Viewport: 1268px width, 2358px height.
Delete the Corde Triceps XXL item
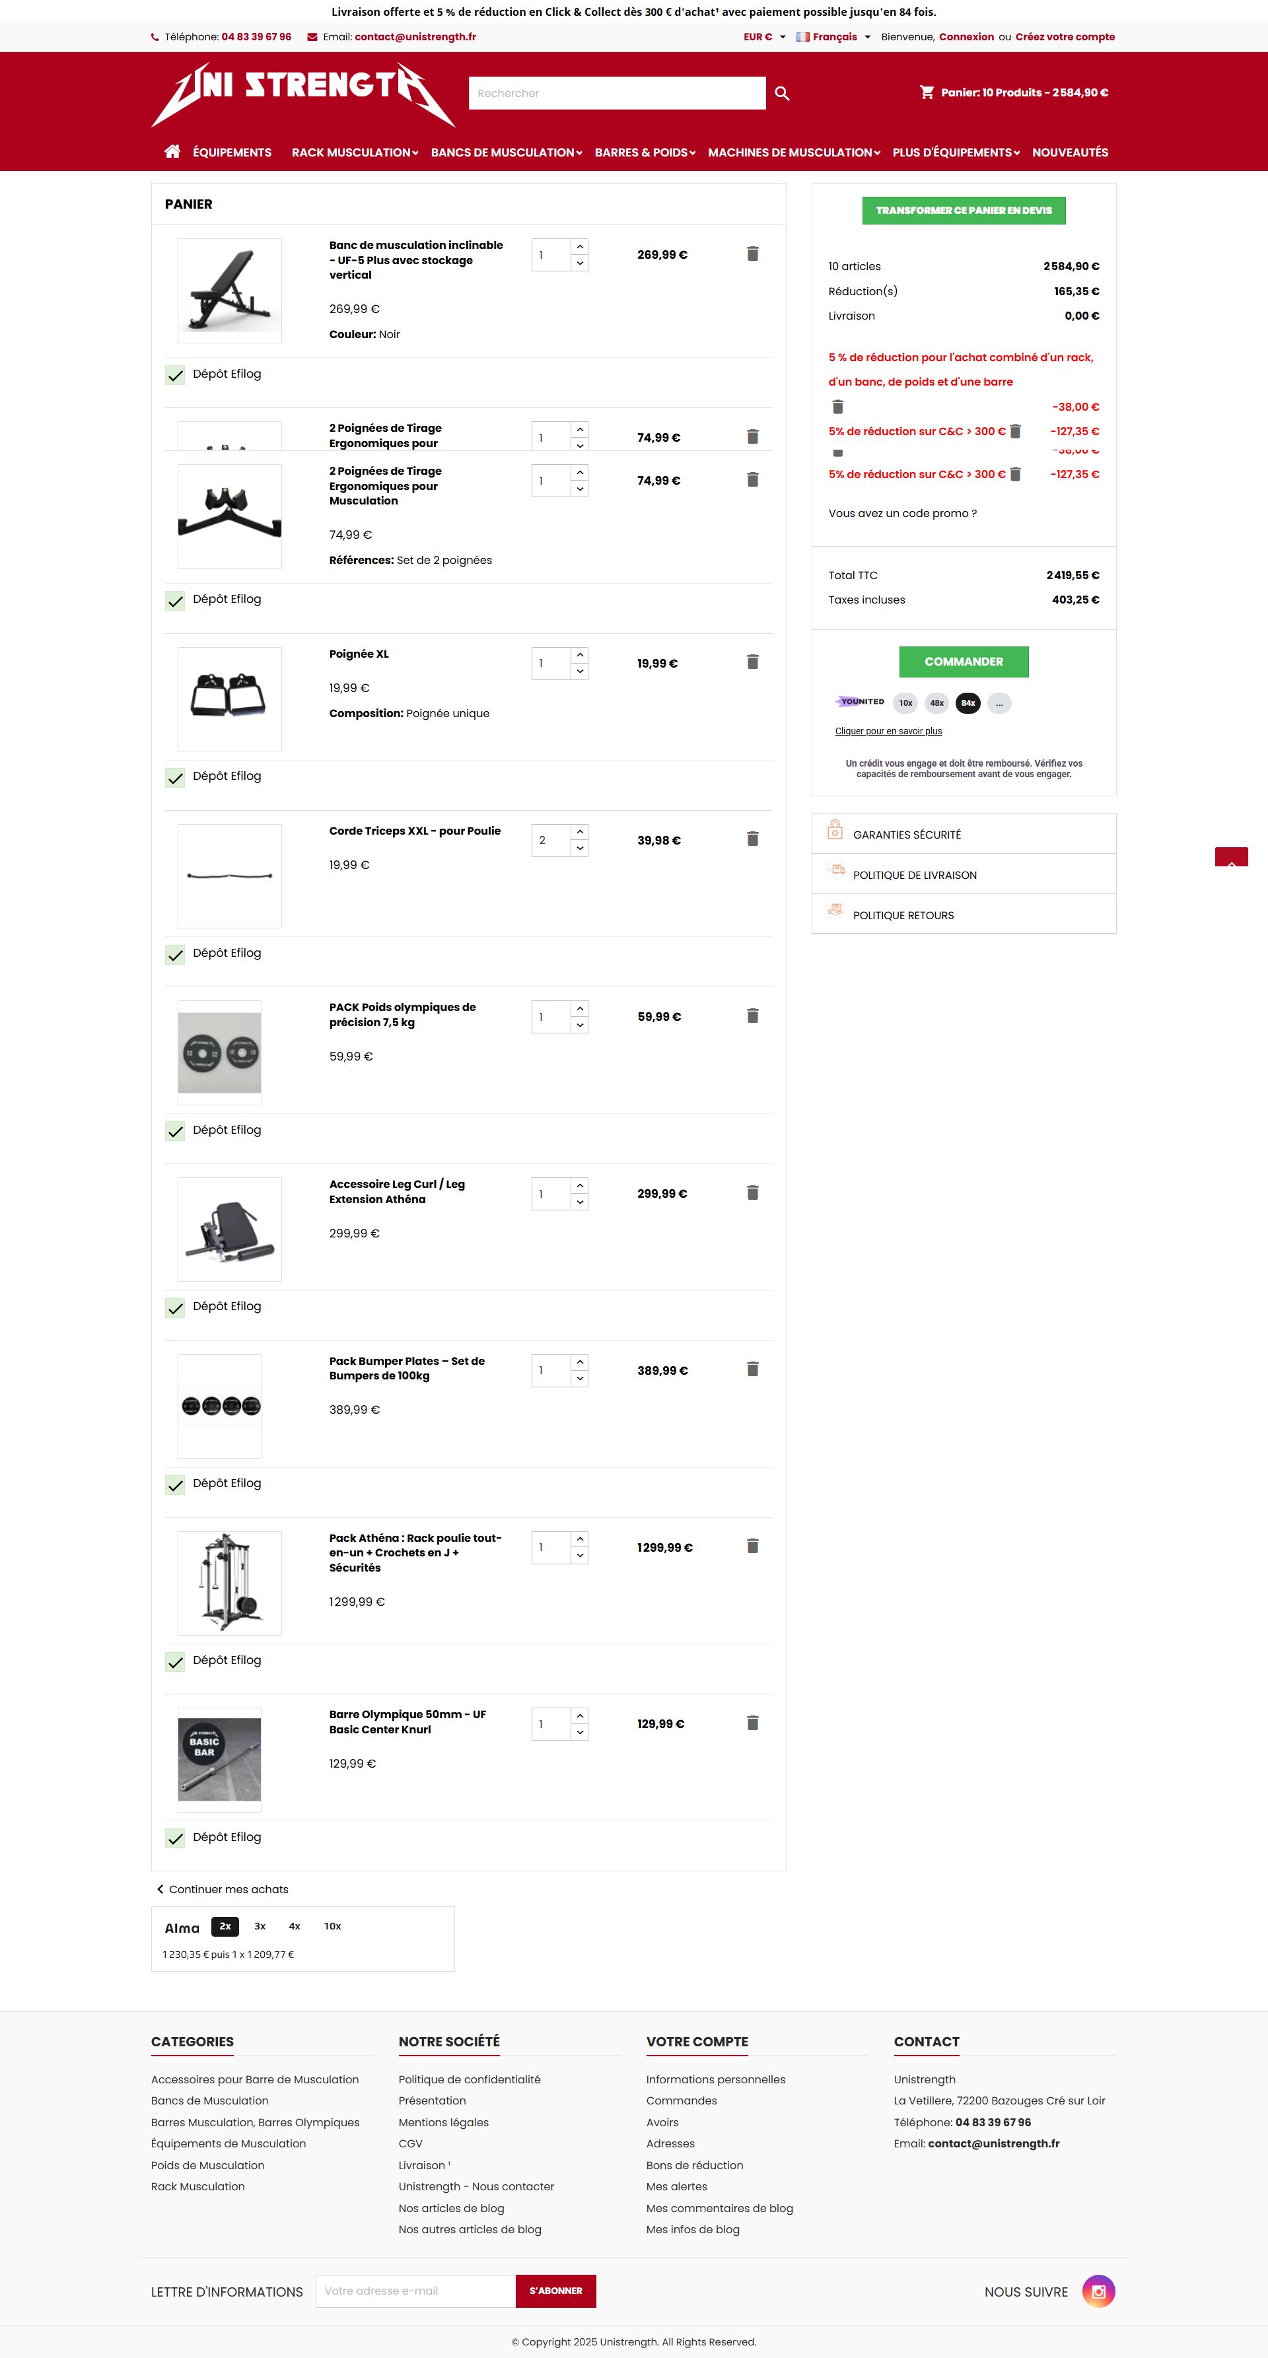753,839
